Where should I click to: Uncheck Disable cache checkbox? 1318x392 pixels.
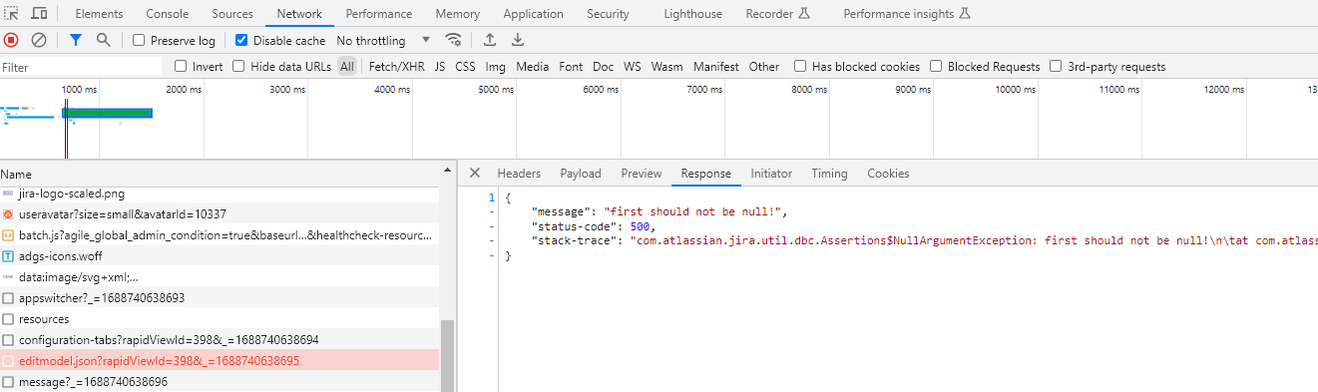pyautogui.click(x=241, y=41)
